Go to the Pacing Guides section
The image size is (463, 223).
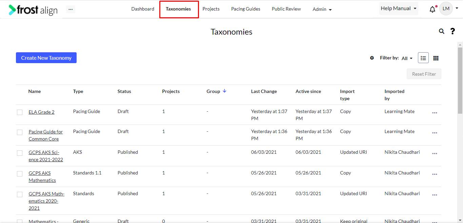[x=245, y=9]
